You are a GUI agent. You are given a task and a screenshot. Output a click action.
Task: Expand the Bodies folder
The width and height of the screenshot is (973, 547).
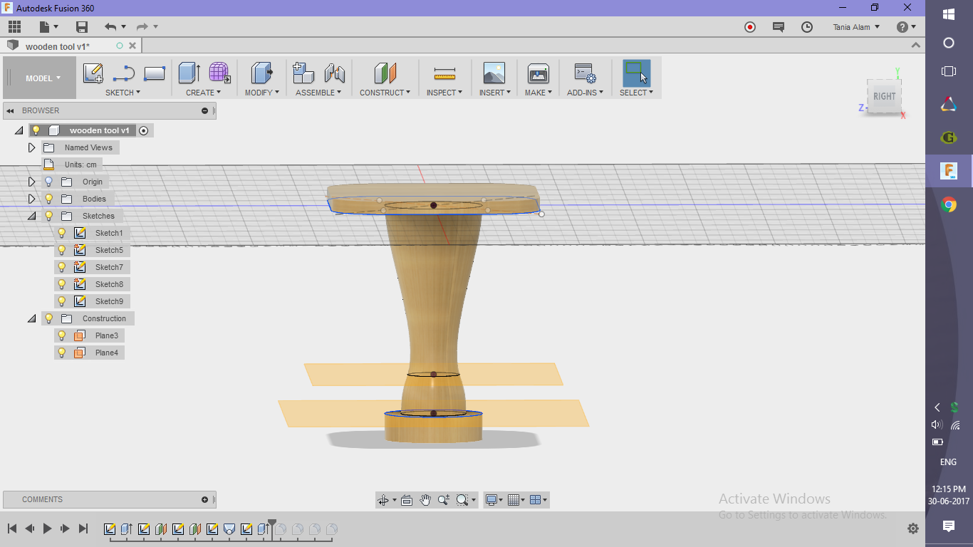(31, 199)
